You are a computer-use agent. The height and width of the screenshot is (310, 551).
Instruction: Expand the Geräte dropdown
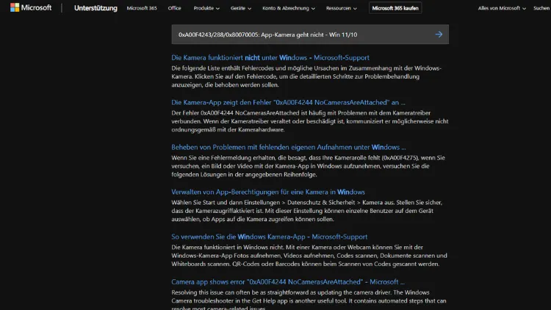pos(241,8)
